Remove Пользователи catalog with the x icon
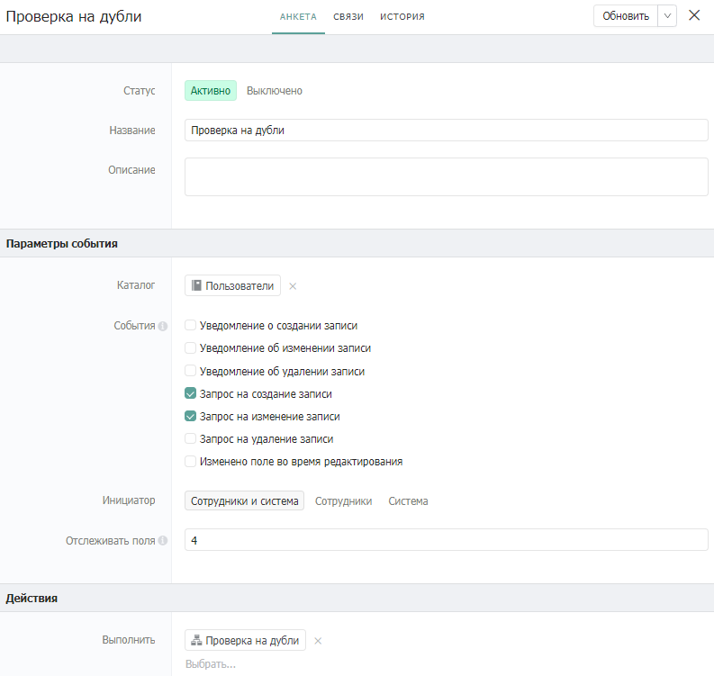The image size is (714, 676). [x=293, y=286]
